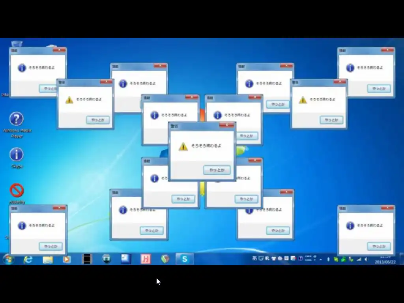
Task: Click the black film strip taskbar icon
Action: (x=87, y=259)
